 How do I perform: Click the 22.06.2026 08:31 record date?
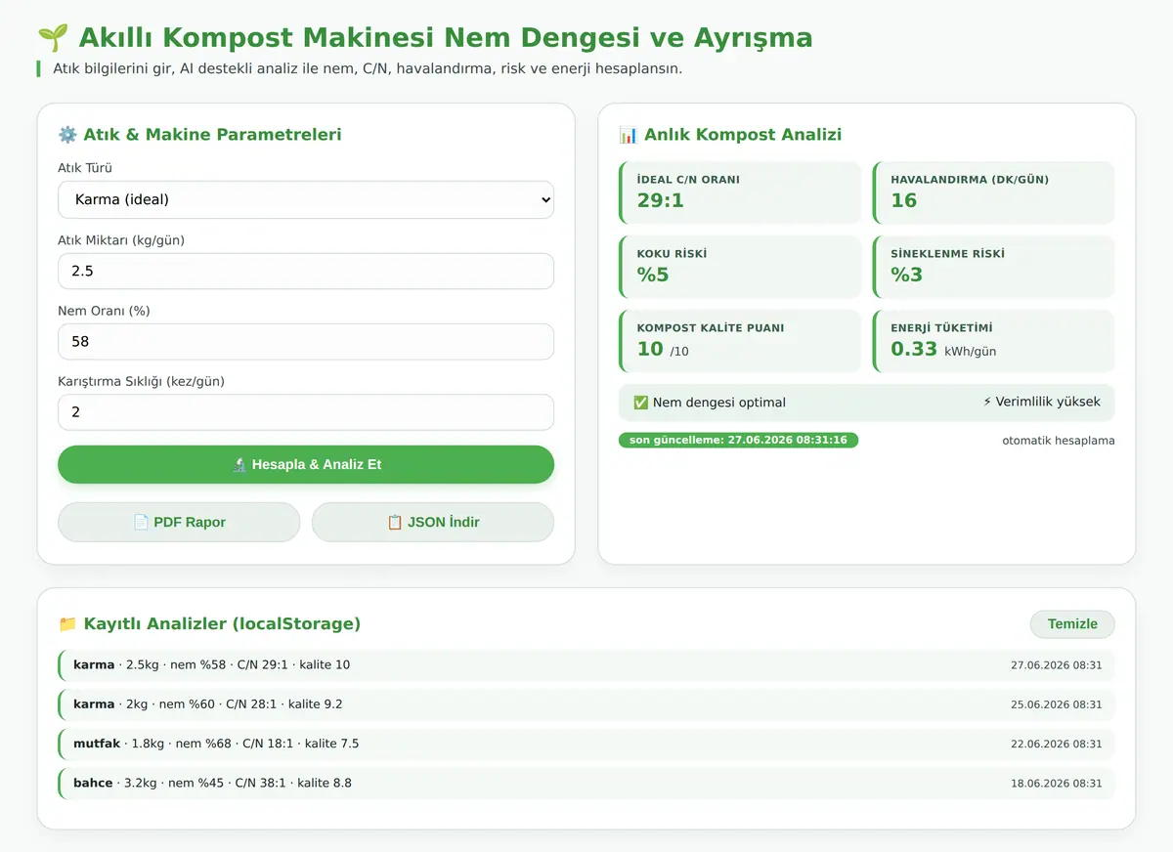click(x=1056, y=744)
